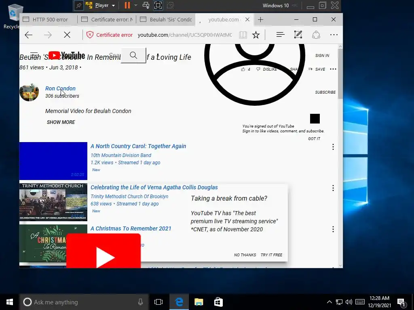Viewport: 414px width, 310px height.
Task: Open menu for A Christmas To Remember video
Action: pyautogui.click(x=333, y=229)
